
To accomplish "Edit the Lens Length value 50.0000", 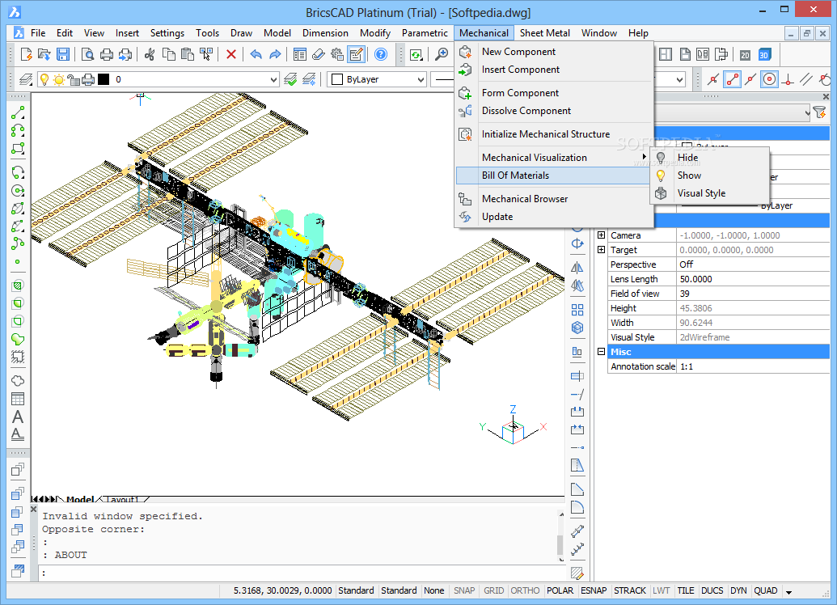I will tap(753, 279).
